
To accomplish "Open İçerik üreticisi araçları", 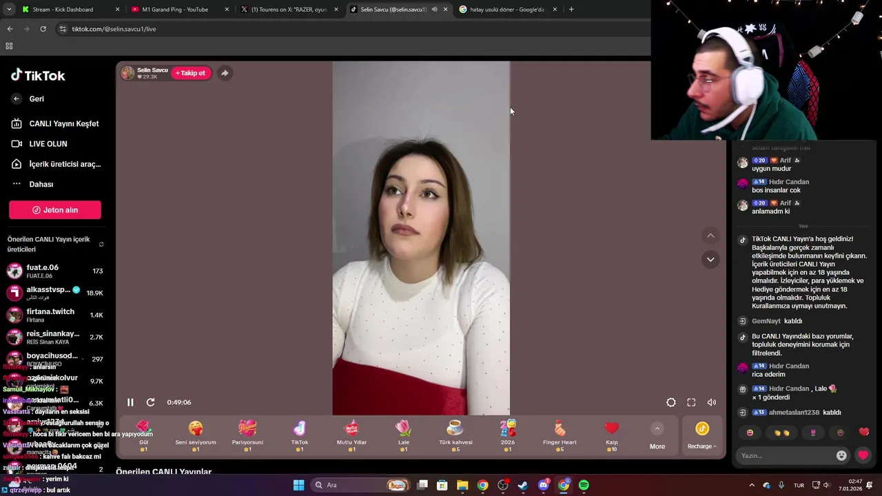I will click(x=55, y=164).
